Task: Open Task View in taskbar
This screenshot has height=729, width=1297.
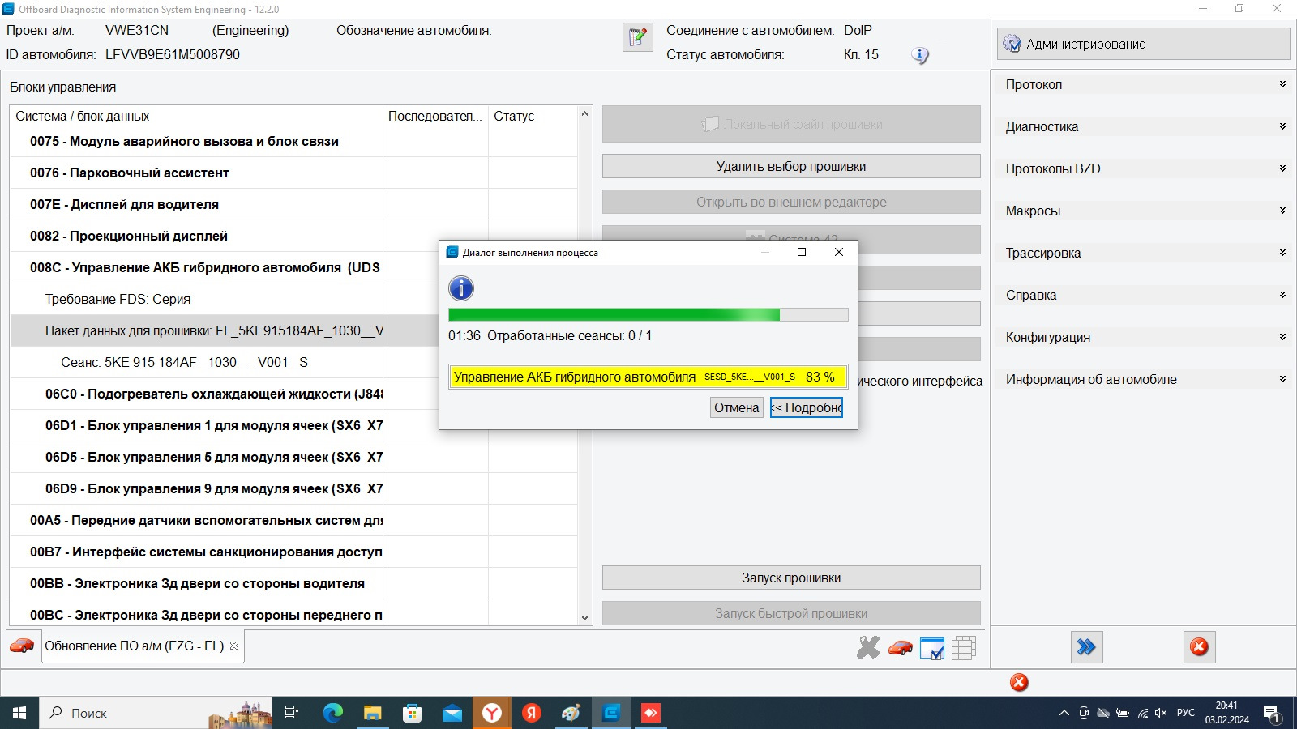Action: (x=292, y=713)
